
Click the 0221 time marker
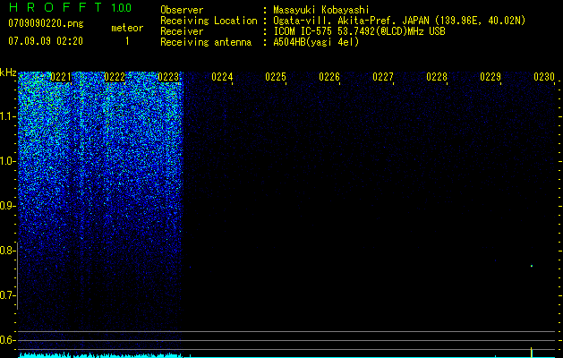click(x=61, y=77)
